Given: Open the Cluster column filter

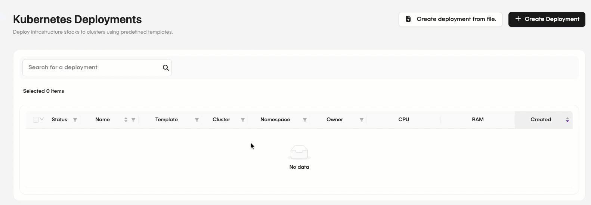Looking at the screenshot, I should click(x=243, y=120).
